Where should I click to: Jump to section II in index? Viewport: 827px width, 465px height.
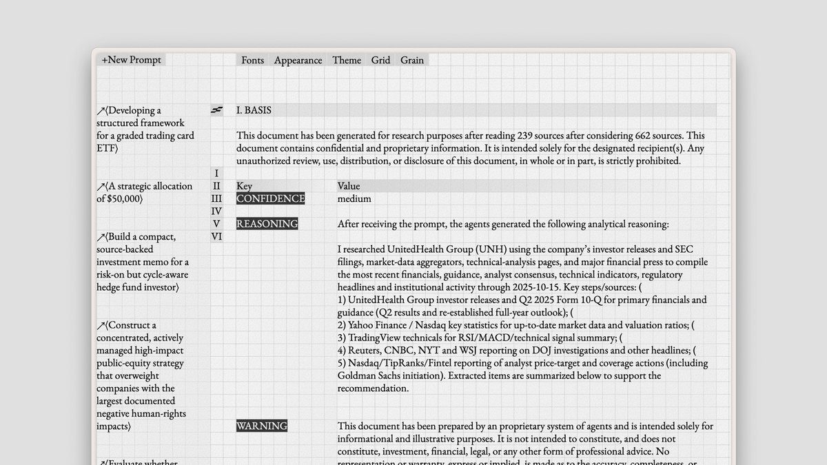point(216,186)
